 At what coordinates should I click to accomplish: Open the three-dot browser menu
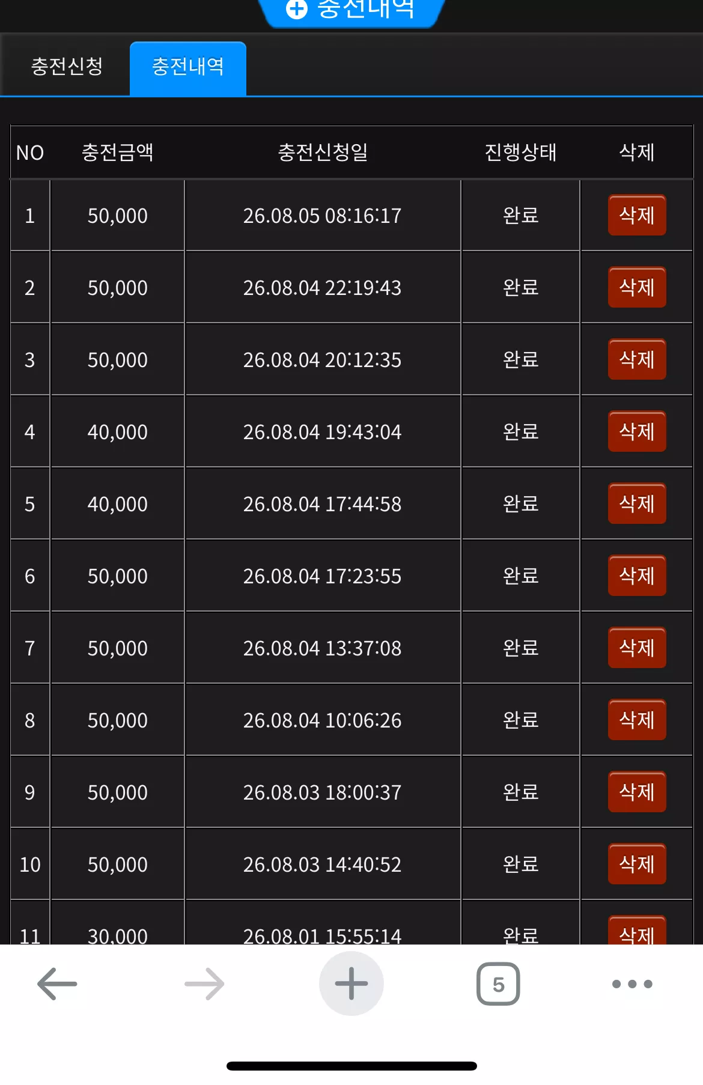632,984
